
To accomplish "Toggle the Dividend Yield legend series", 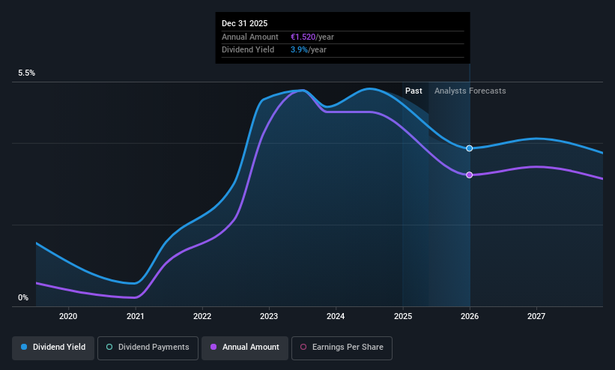I will [x=53, y=348].
